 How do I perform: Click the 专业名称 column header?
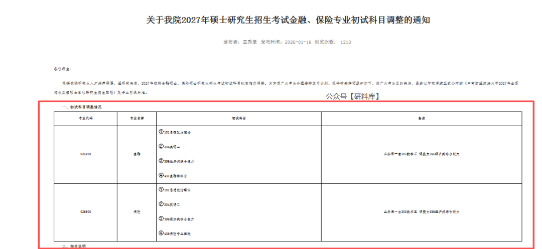pos(137,119)
